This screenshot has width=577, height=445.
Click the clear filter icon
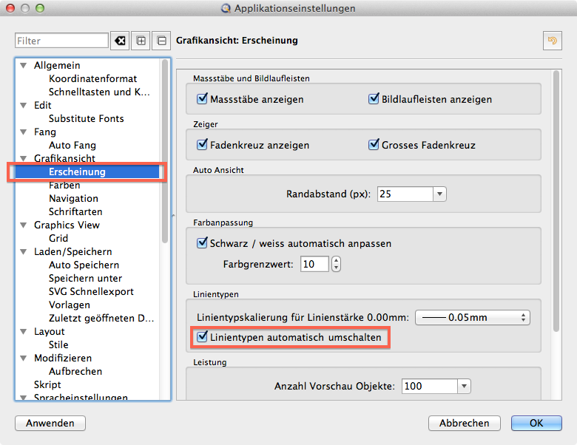tap(119, 41)
